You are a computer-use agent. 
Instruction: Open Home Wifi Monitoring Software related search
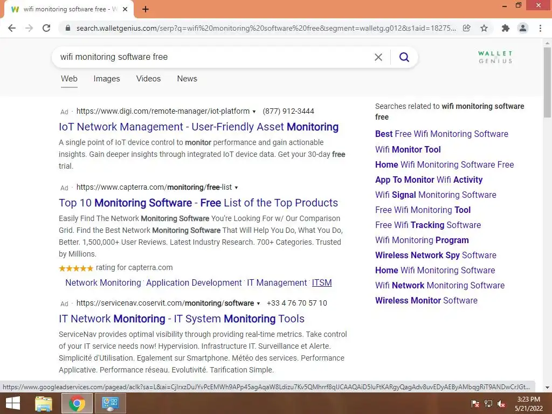[x=435, y=271]
